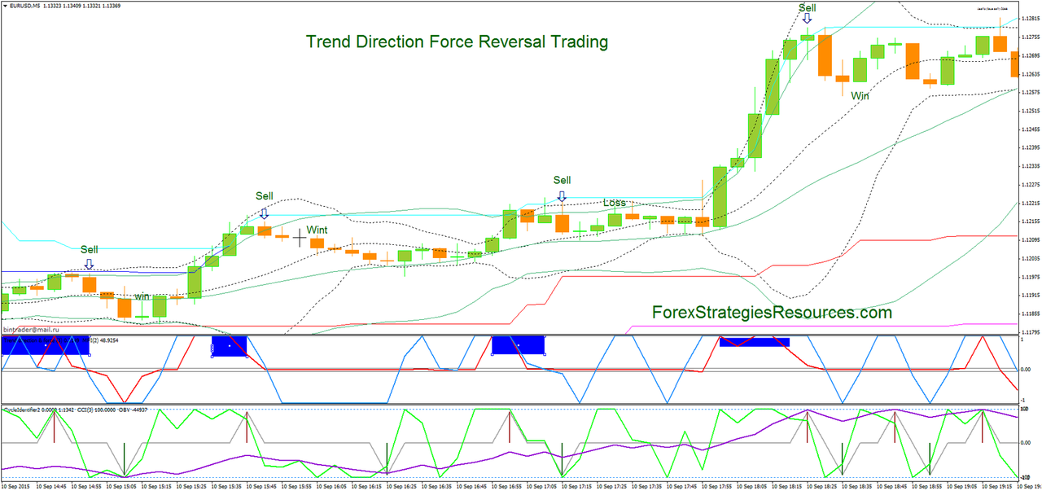Click the crosshair marker near the Wint label
1042x491 pixels.
300,238
